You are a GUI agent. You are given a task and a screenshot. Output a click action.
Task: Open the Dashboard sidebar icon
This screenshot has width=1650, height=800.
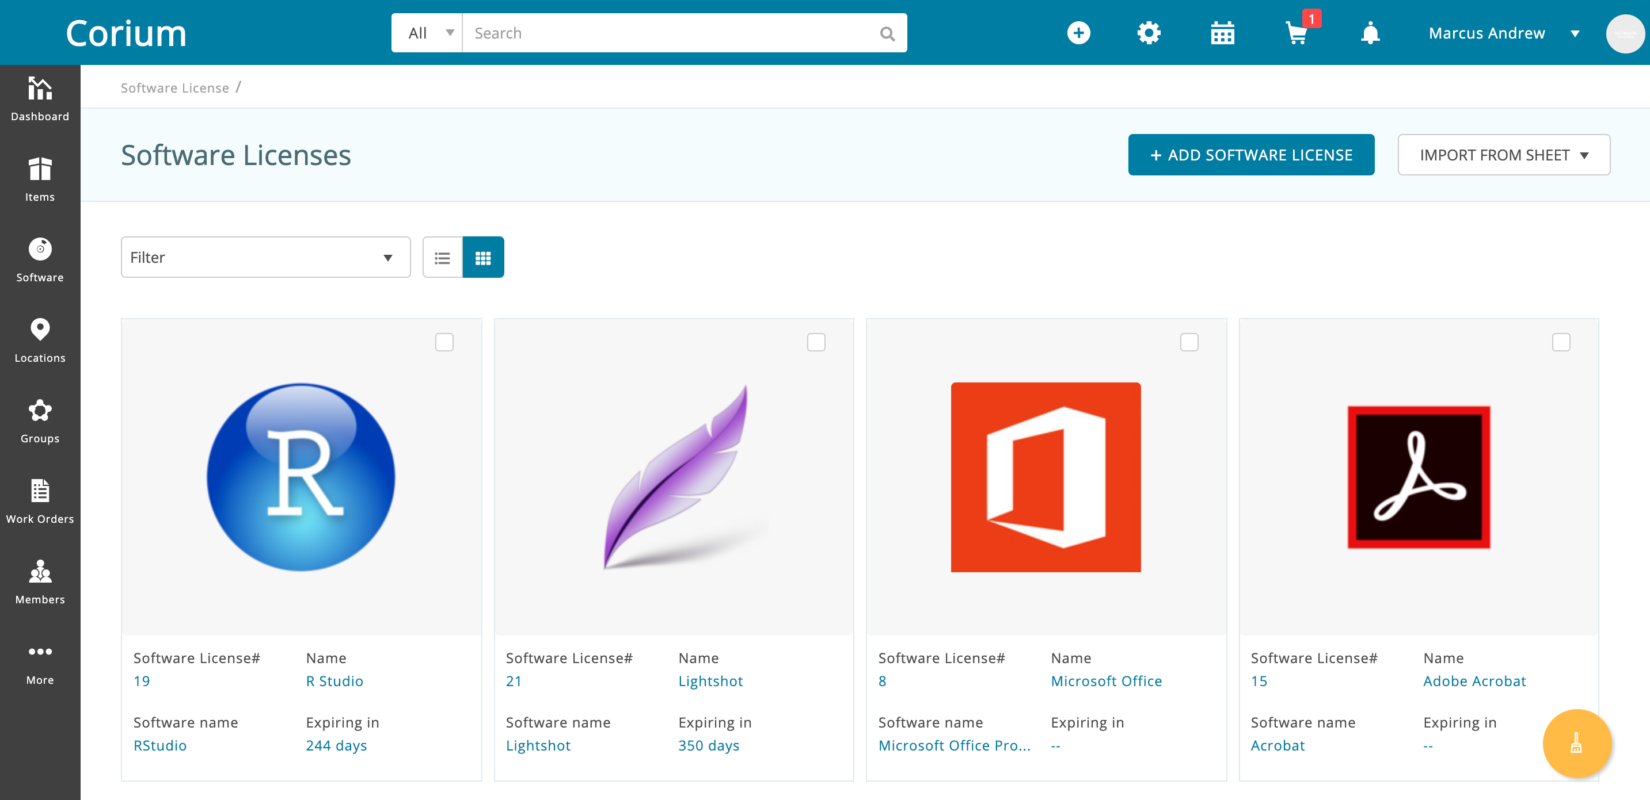pyautogui.click(x=40, y=99)
